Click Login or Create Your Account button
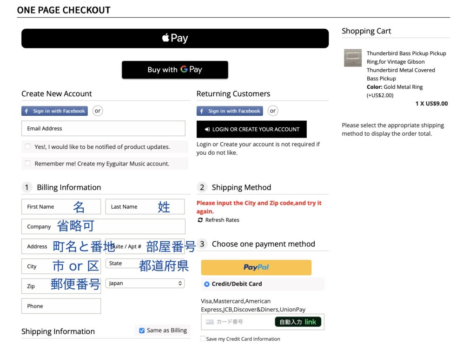 coord(251,129)
